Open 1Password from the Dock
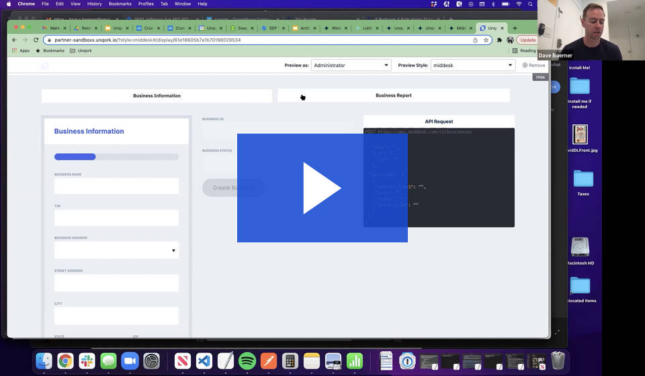The image size is (645, 376). tap(407, 361)
